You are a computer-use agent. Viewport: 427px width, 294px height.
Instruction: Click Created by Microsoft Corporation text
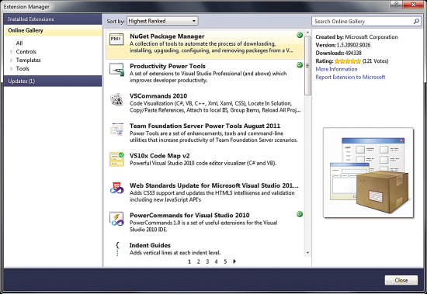pos(356,36)
